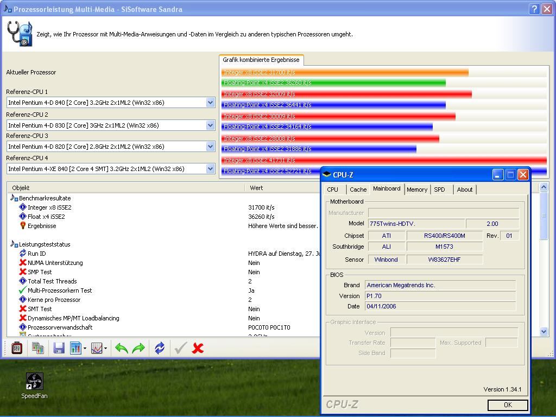
Task: Click the grey checkmark OK icon
Action: 180,348
